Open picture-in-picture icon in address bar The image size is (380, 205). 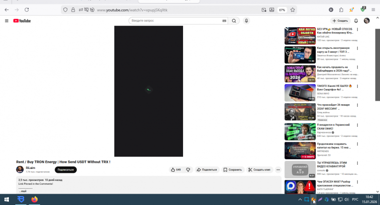[264, 10]
